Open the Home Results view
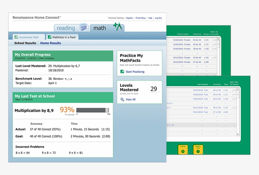259x175 pixels. click(51, 43)
